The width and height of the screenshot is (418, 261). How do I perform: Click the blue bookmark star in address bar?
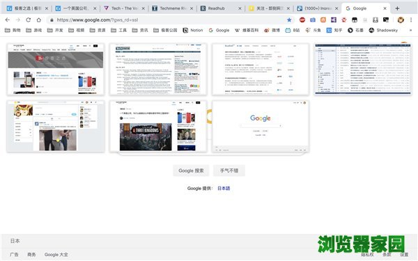tap(289, 19)
